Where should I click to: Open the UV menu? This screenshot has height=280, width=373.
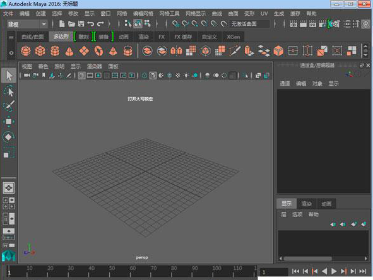264,13
